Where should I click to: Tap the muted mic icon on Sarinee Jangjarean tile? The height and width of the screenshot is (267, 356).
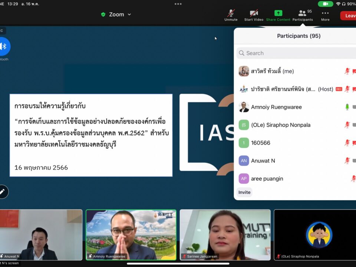(x=184, y=256)
